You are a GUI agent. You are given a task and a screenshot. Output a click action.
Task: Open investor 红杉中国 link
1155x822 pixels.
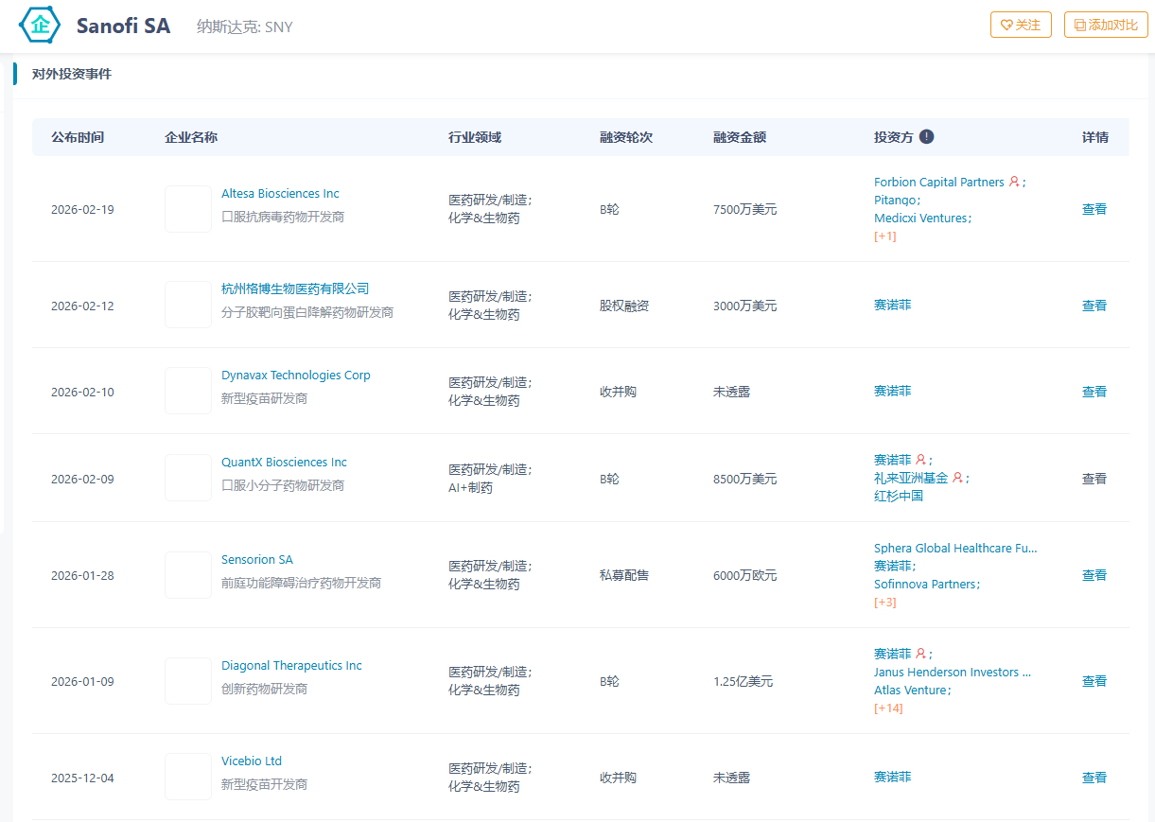[x=898, y=496]
